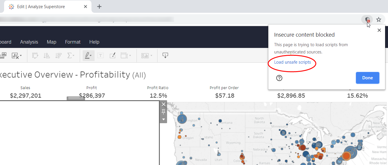Open the Show/Hide Cards dropdown

coord(147,55)
